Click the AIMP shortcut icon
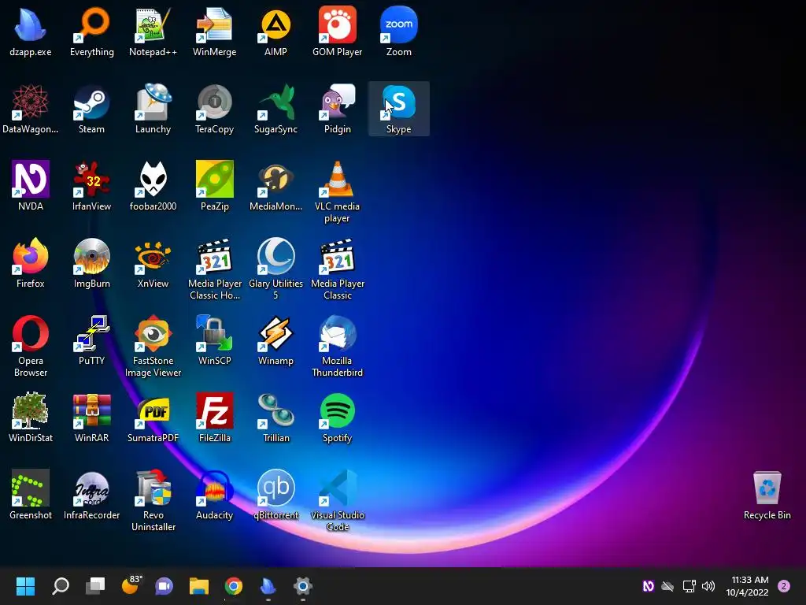Viewport: 806px width, 605px height. click(275, 31)
